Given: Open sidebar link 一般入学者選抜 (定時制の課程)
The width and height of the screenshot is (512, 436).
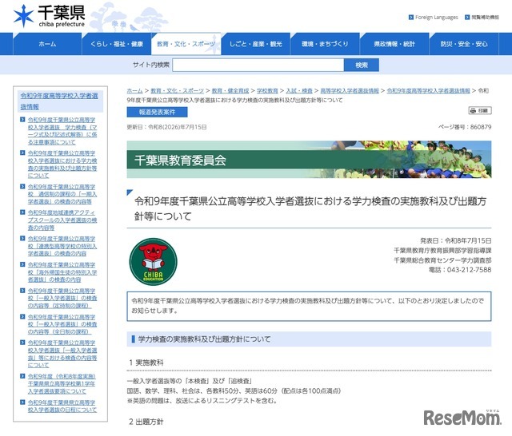Looking at the screenshot, I should click(62, 298).
